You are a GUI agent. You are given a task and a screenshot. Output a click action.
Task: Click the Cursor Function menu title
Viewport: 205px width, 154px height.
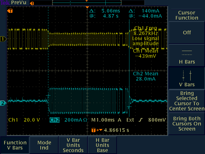187,15
